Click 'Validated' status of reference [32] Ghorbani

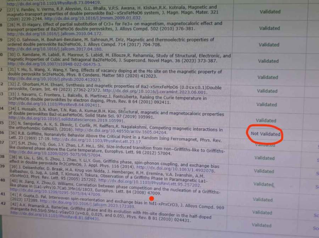coord(267,91)
